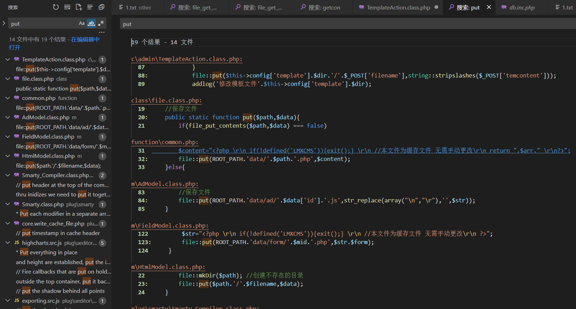Screen dimensions: 576x309
Task: Open m\FieldModel.class.php file link
Action: 170,226
